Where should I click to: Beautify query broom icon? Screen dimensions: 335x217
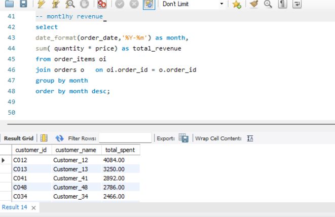pyautogui.click(x=254, y=4)
